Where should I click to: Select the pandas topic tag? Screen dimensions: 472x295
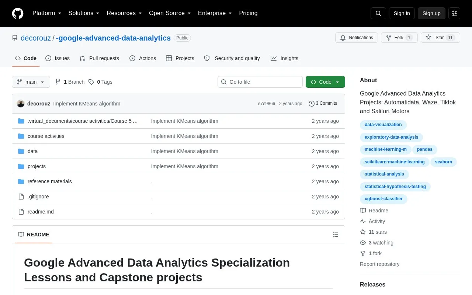click(425, 149)
